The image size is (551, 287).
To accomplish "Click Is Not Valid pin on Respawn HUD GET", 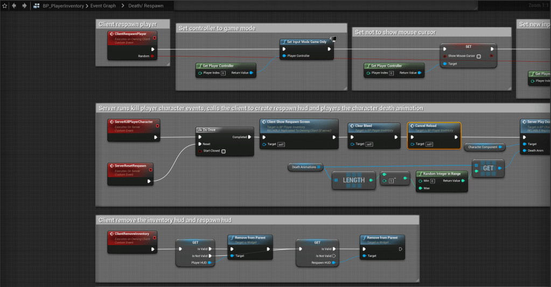I will 334,256.
